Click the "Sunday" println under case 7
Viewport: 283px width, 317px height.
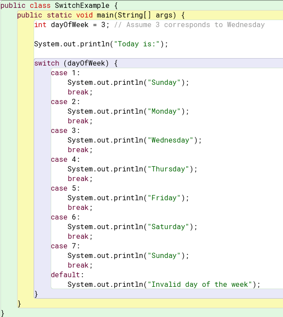(128, 255)
